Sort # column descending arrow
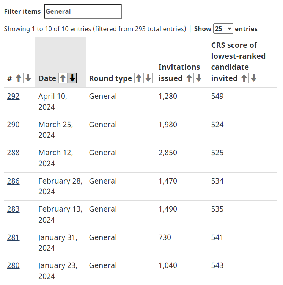The width and height of the screenshot is (283, 285). point(28,78)
